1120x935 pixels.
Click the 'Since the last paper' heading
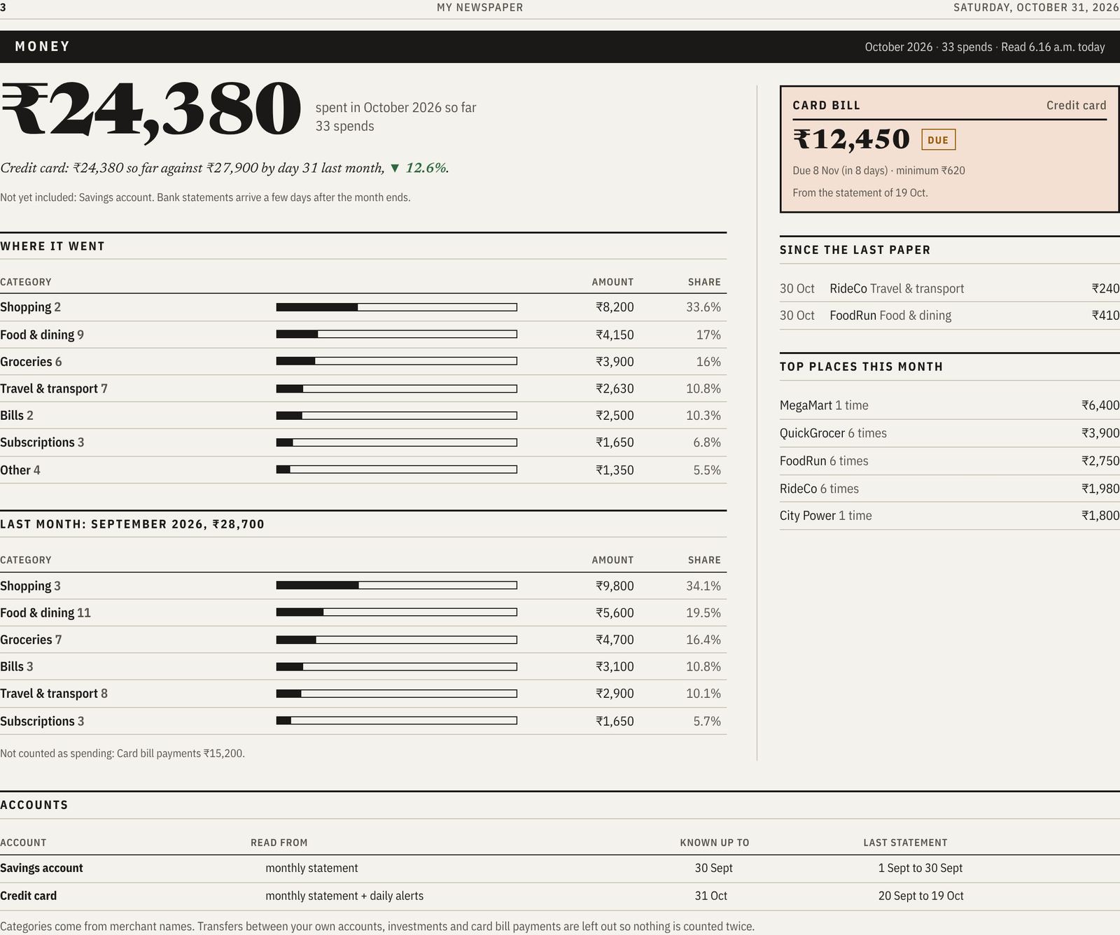[855, 250]
